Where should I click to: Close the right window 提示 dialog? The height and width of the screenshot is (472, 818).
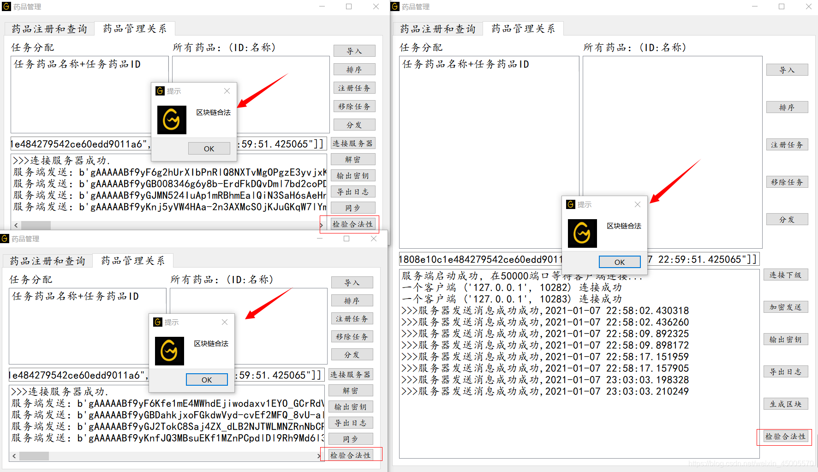(x=638, y=204)
